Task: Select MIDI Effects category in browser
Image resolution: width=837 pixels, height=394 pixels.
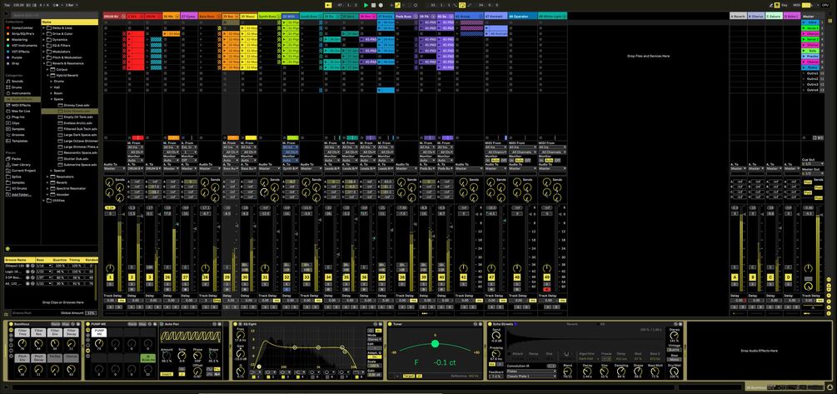Action: point(19,105)
